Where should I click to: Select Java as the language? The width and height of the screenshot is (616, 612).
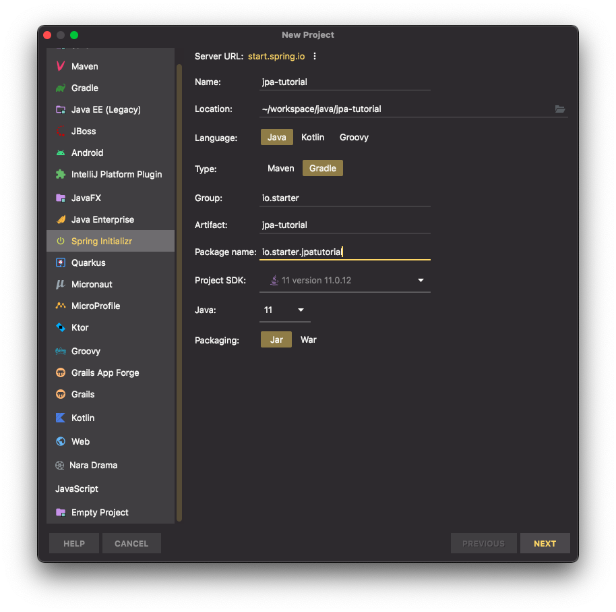276,137
